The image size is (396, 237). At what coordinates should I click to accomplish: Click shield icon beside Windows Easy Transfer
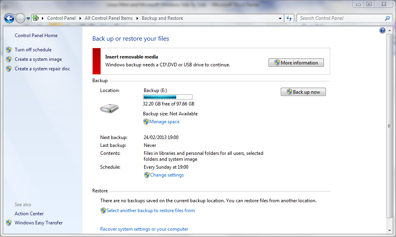coord(9,223)
